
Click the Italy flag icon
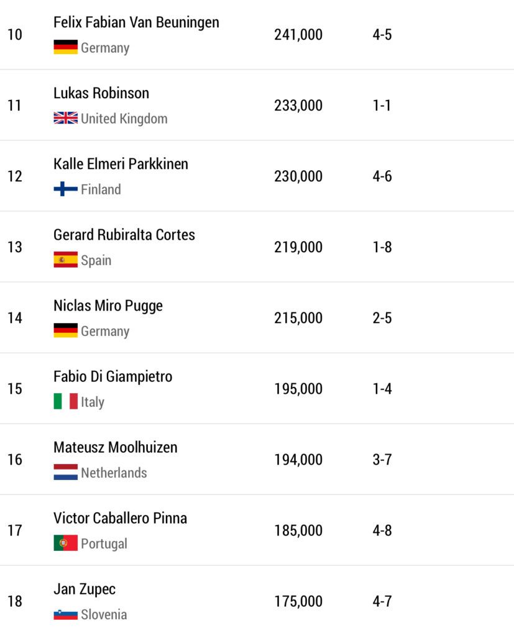tap(65, 401)
